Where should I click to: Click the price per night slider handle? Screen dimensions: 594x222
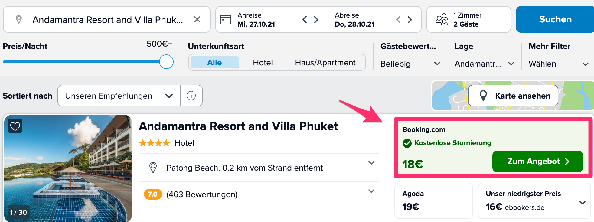point(166,62)
